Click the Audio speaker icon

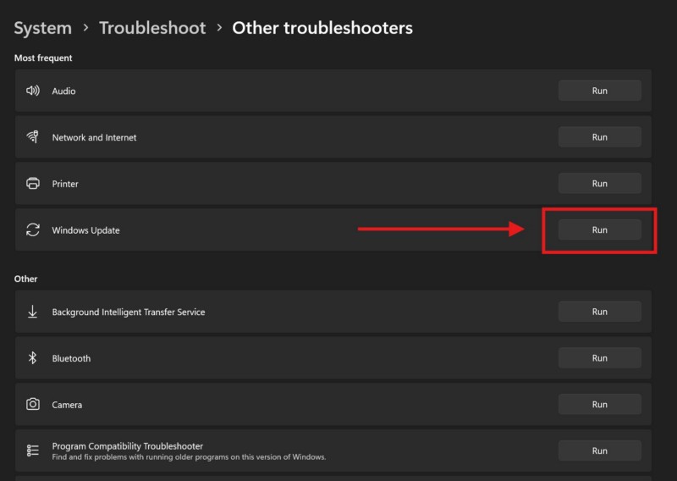click(x=33, y=91)
